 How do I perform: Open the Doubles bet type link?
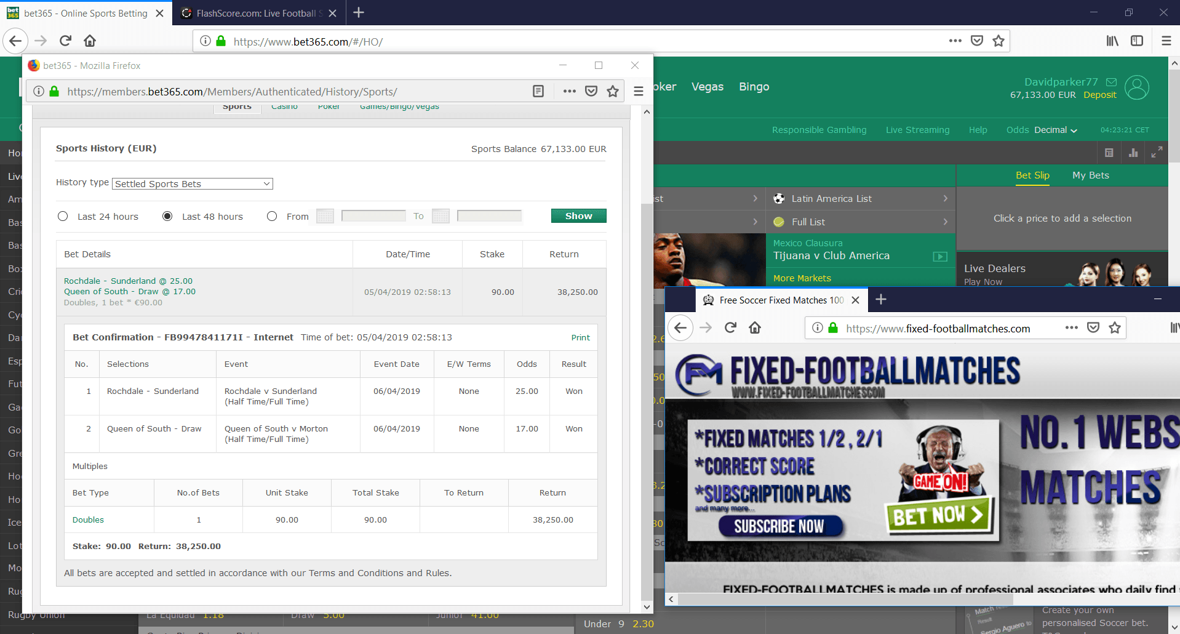tap(88, 520)
